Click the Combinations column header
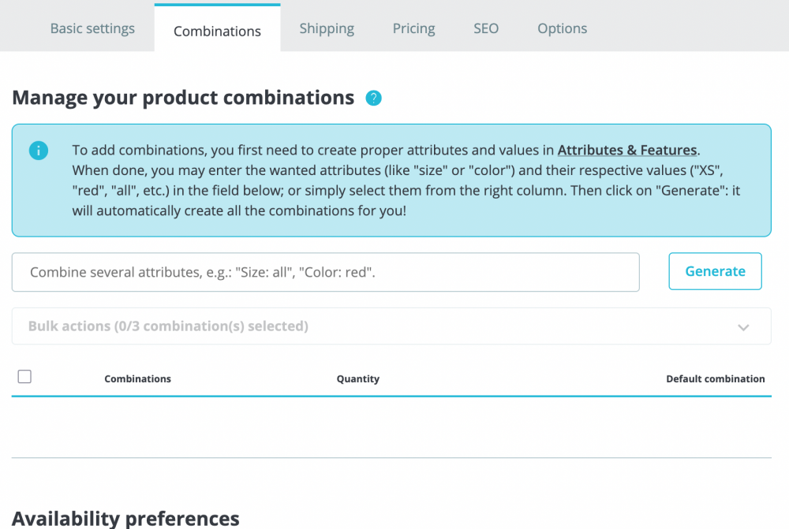789x529 pixels. (x=137, y=378)
